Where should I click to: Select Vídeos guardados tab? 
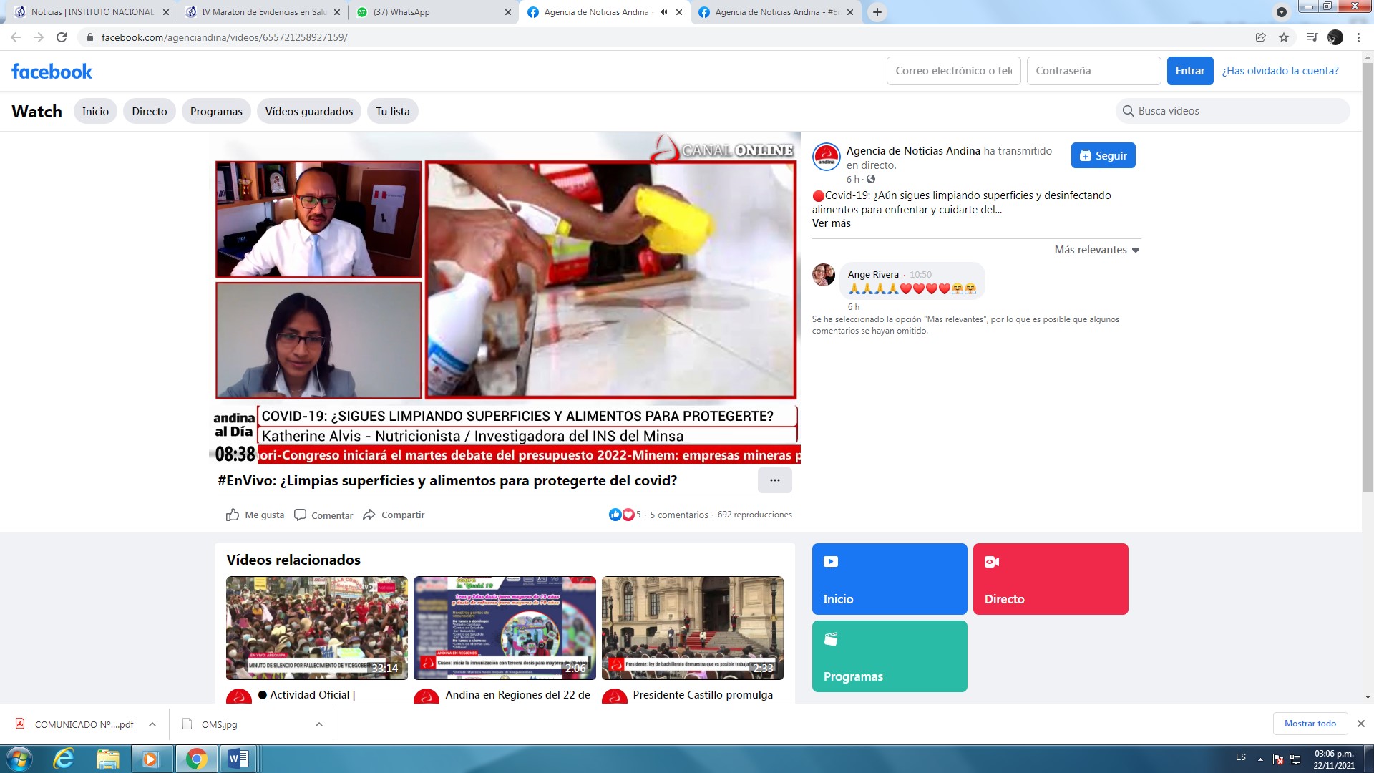pos(309,111)
